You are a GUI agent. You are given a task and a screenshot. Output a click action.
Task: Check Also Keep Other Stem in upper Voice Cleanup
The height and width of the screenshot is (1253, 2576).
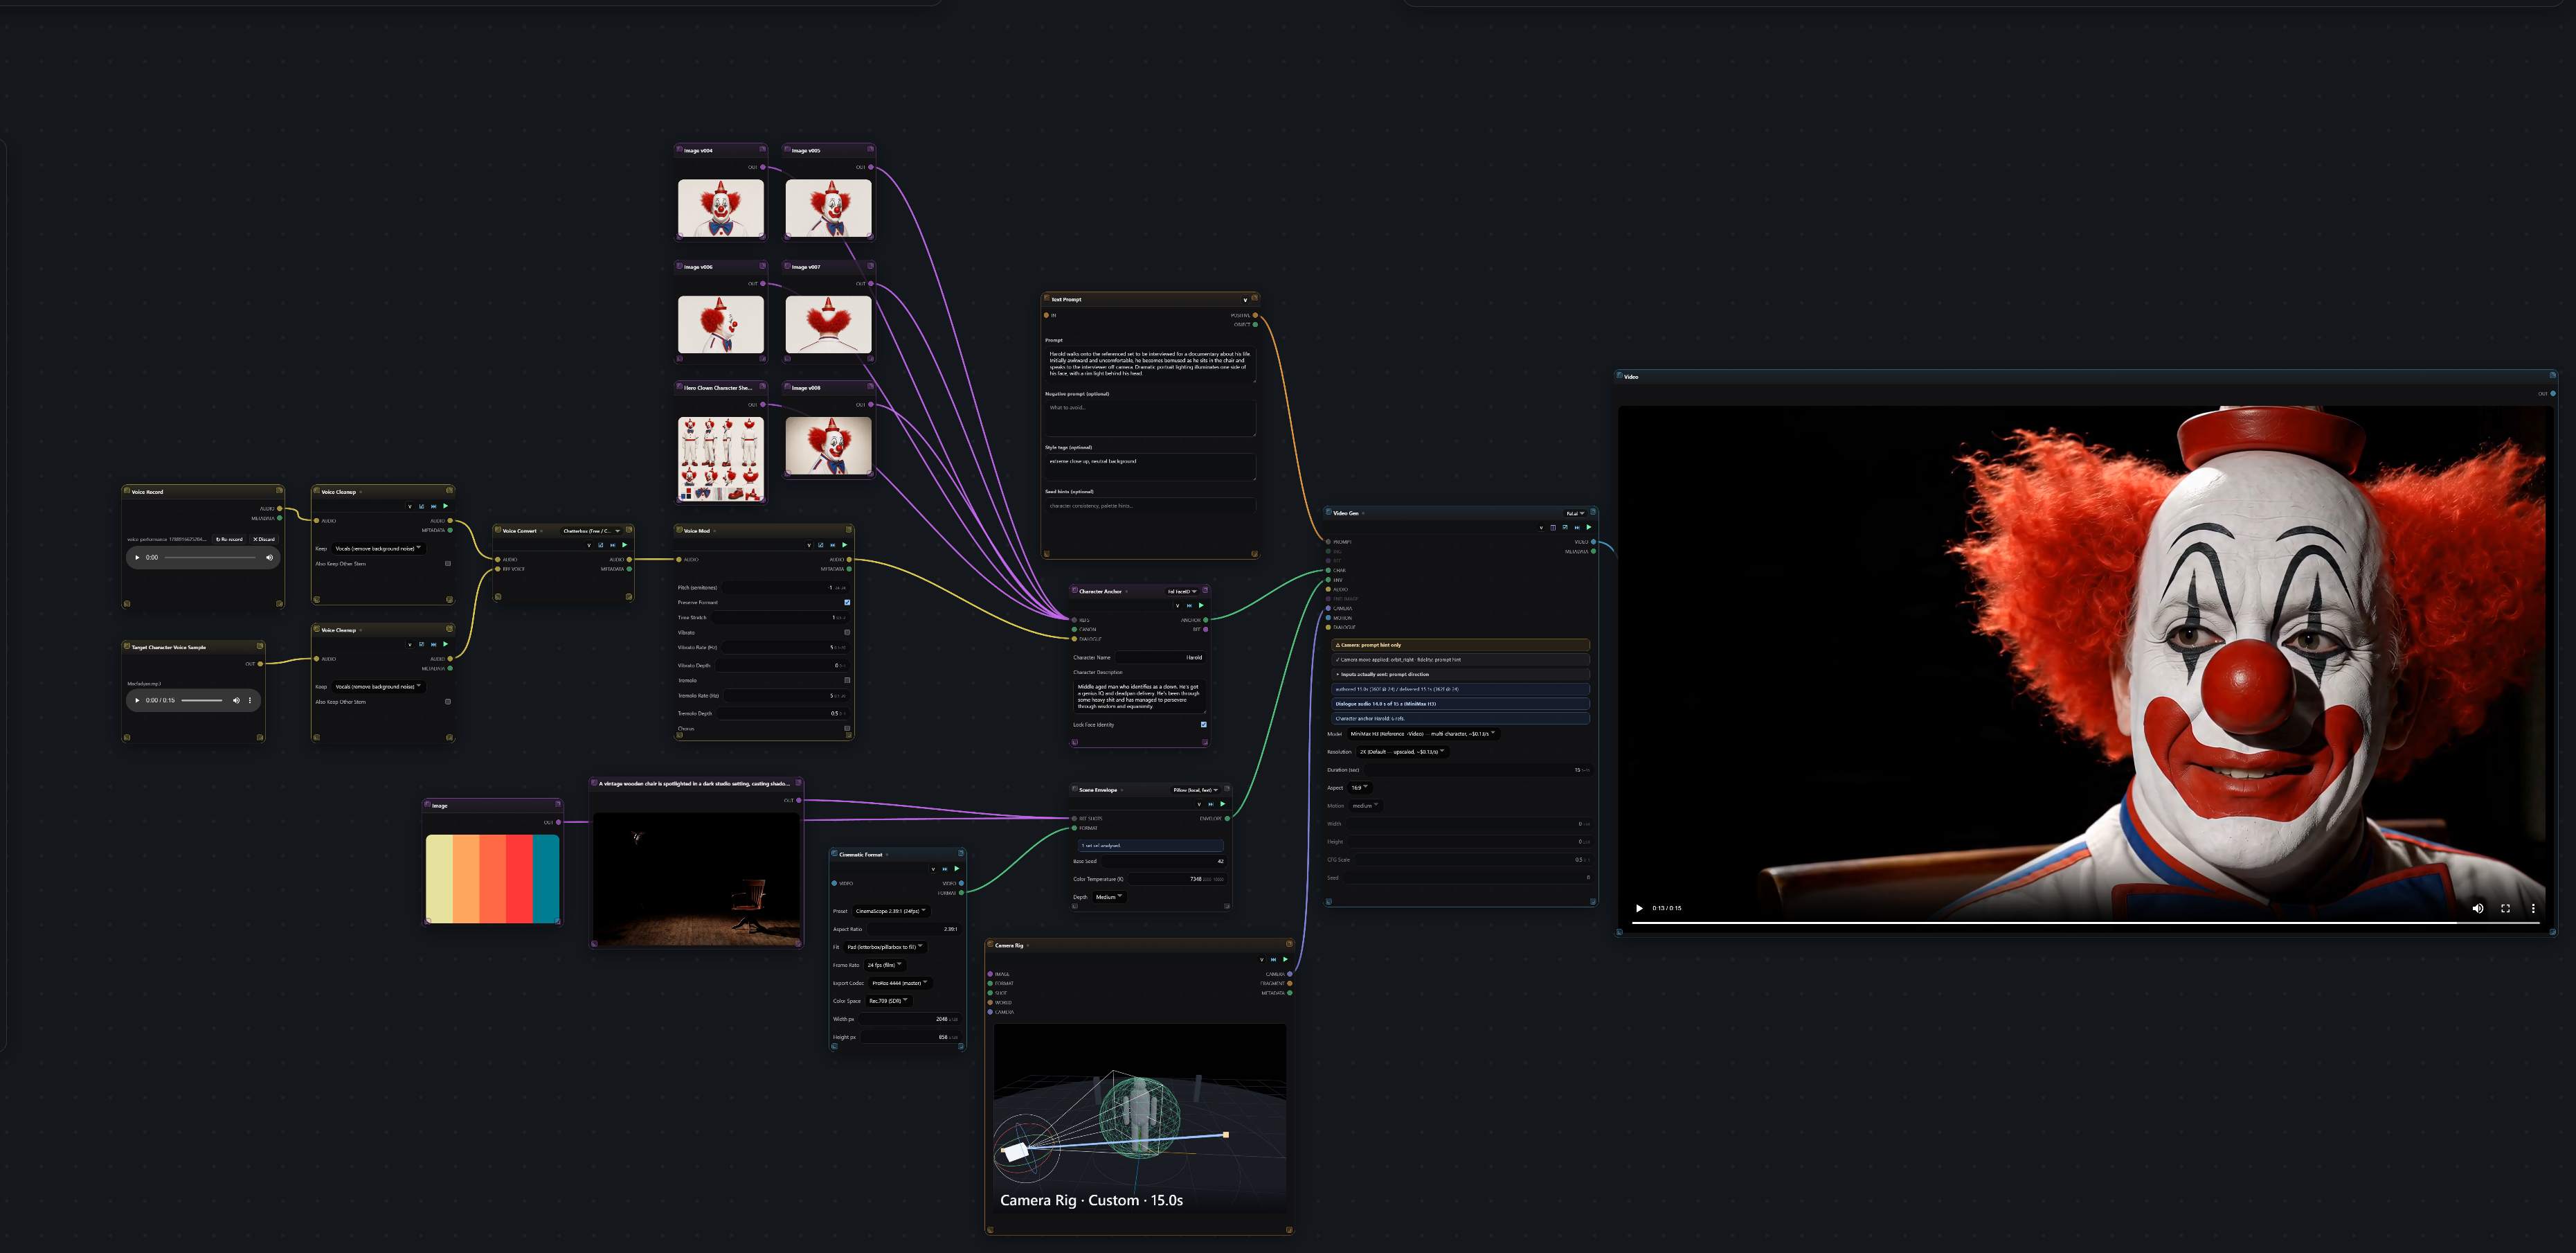[x=448, y=563]
